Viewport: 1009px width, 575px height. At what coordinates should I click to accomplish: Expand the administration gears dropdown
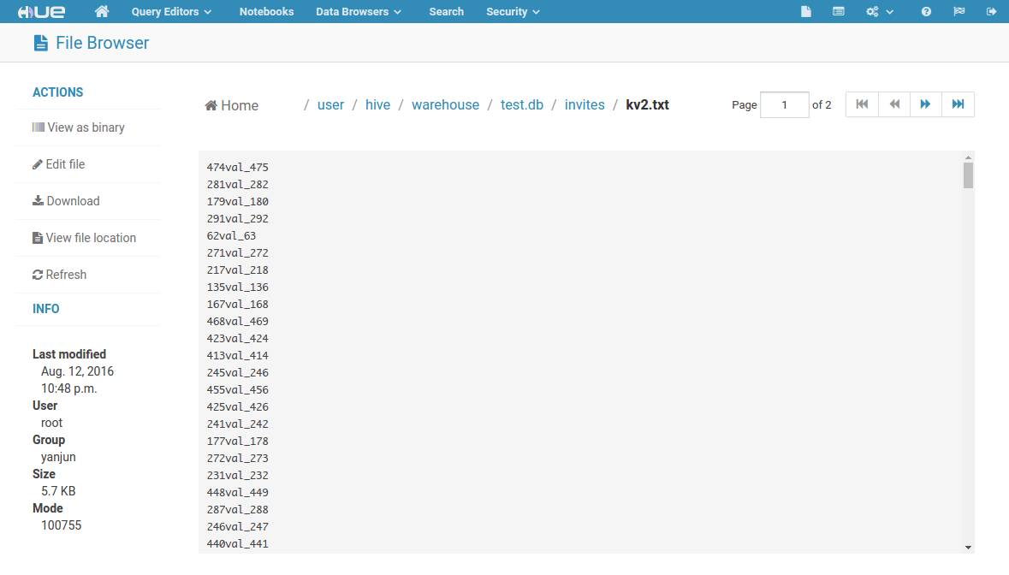(x=879, y=12)
